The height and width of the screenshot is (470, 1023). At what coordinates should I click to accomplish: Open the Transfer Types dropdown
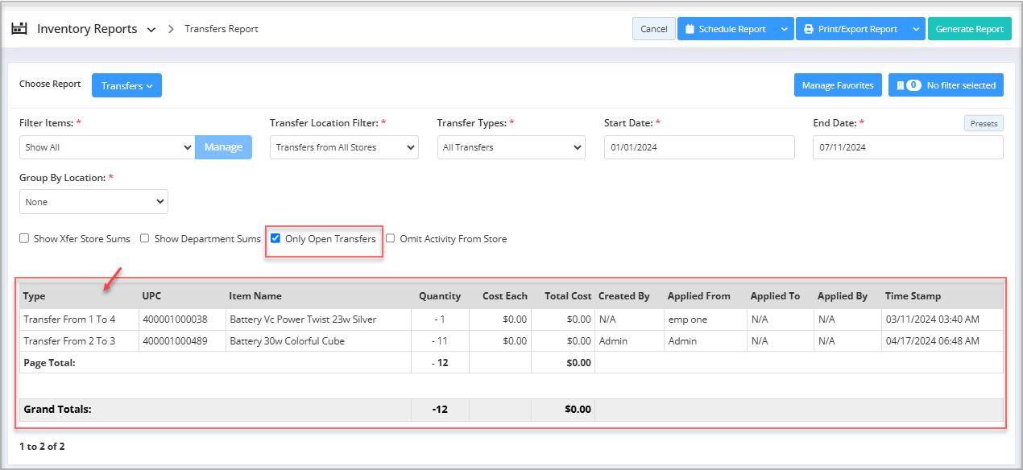pos(511,147)
